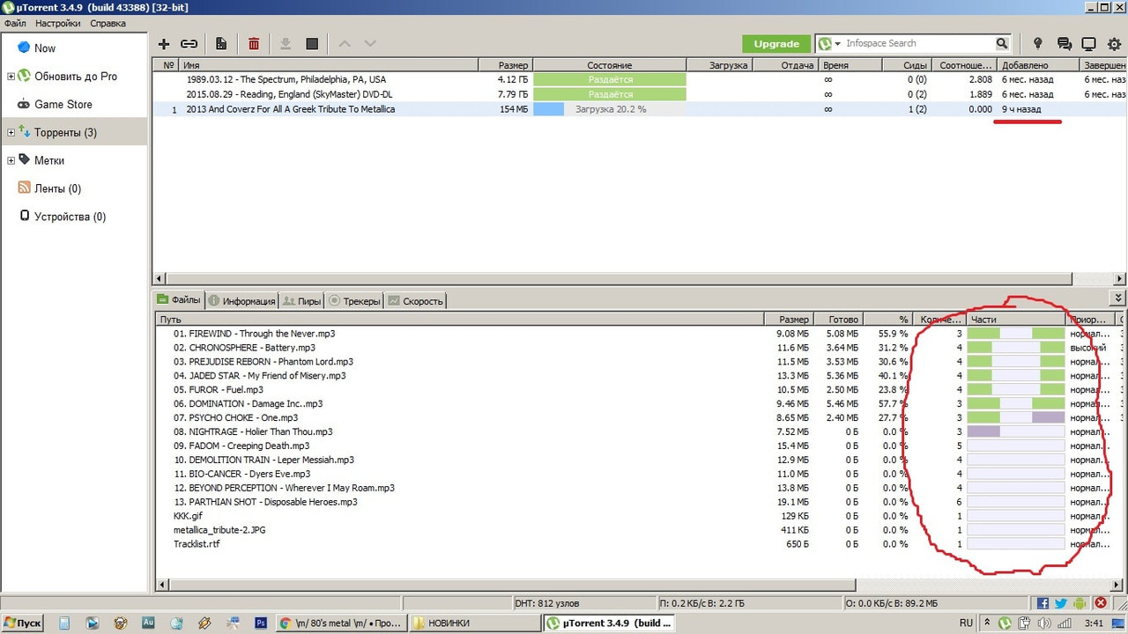Sort files by Части column header
1128x634 pixels.
1016,319
